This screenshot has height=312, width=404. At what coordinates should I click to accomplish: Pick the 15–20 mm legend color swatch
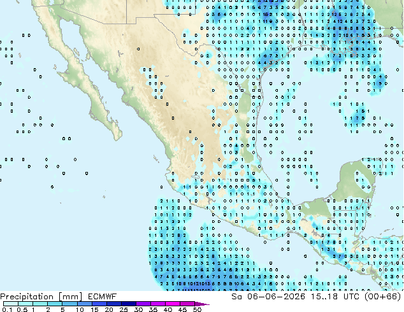[x=99, y=304]
